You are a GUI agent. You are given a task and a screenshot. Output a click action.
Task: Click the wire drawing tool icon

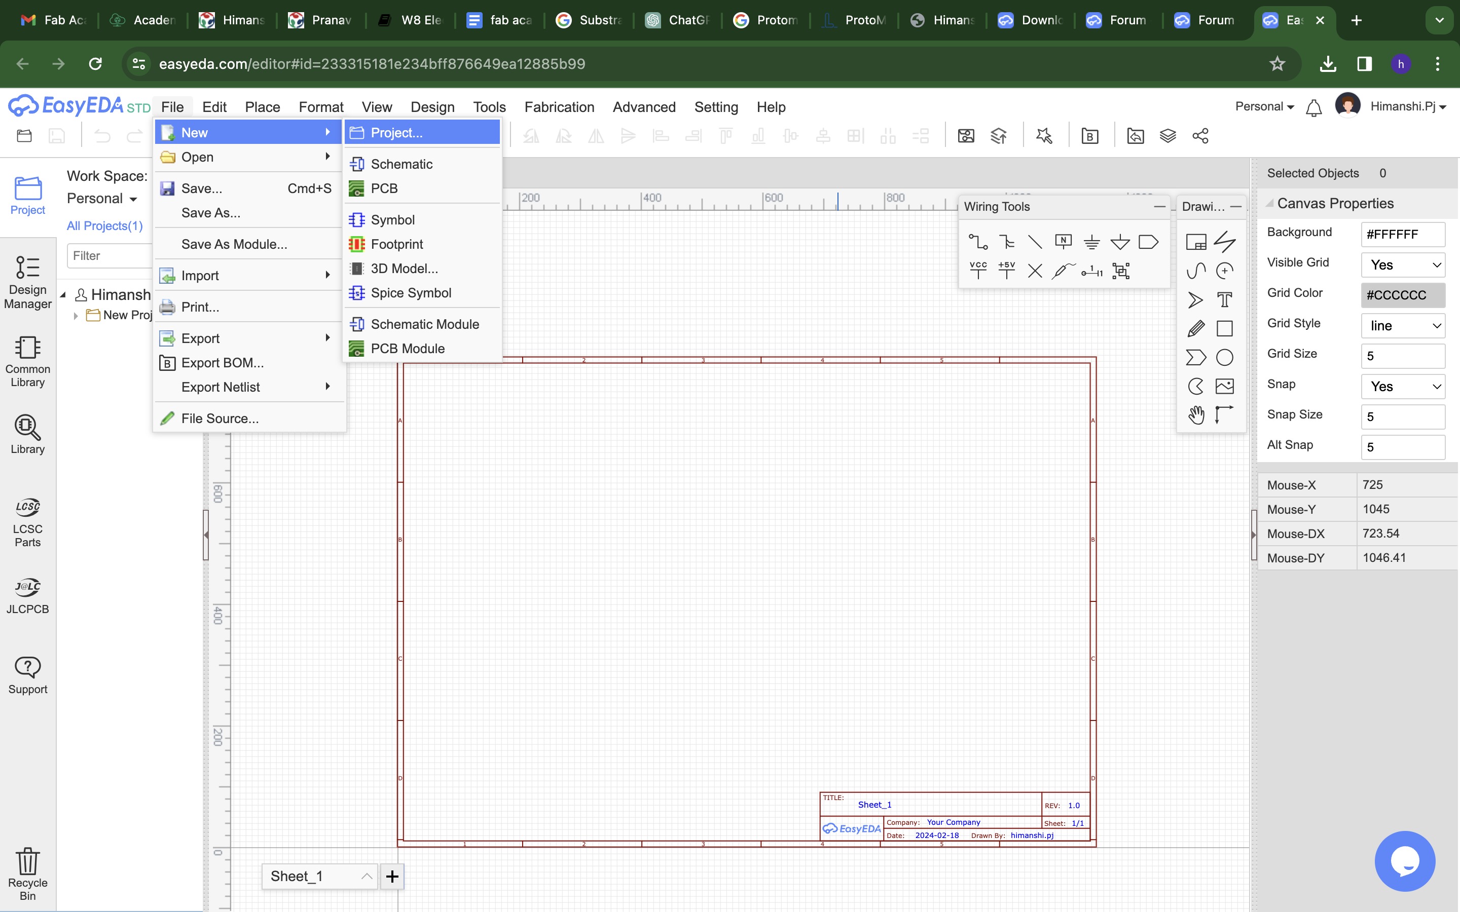(x=977, y=242)
